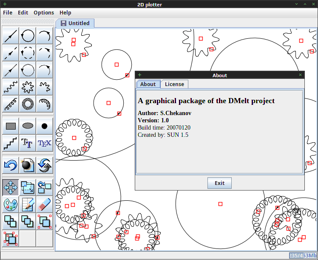Select the eraser tool
This screenshot has height=260, width=318.
click(x=44, y=205)
